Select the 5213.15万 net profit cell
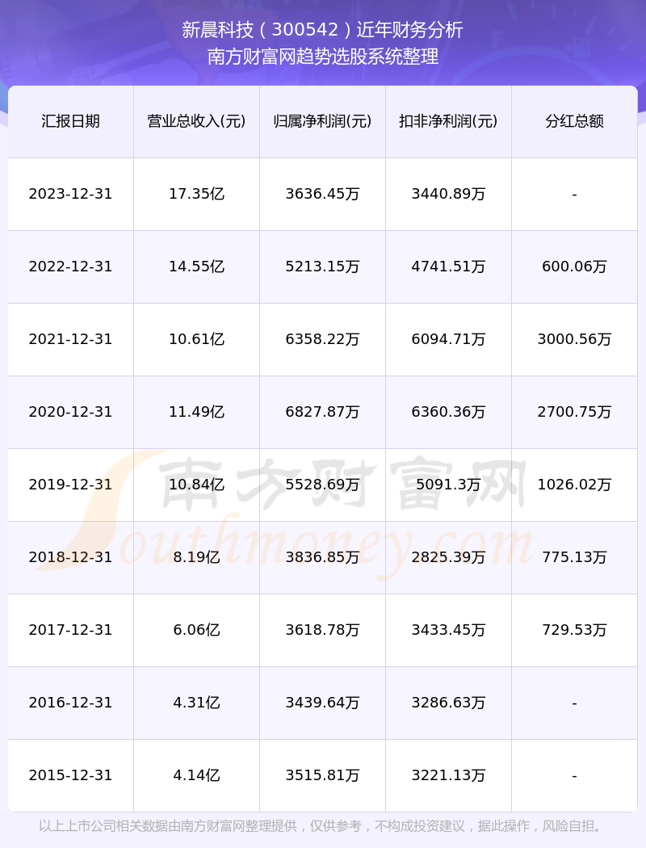The width and height of the screenshot is (646, 848). [323, 267]
